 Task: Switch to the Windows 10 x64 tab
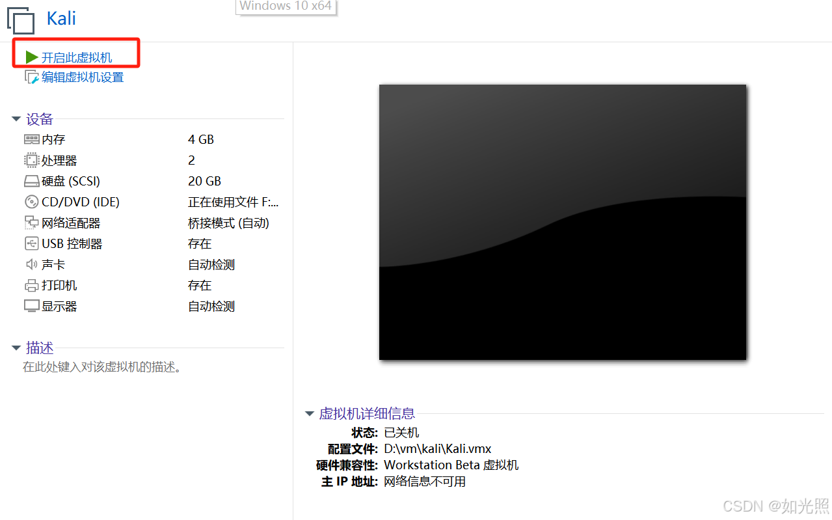point(286,7)
